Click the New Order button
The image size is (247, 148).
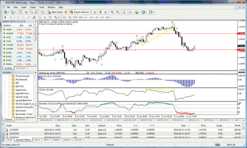tap(55, 12)
